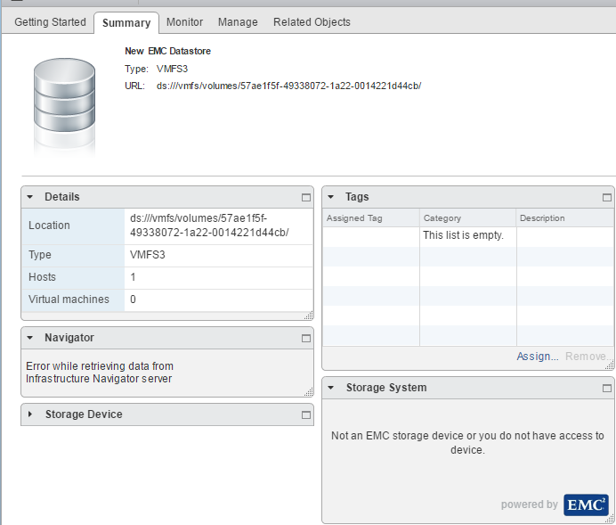
Task: Collapse the Navigator panel
Action: [30, 339]
